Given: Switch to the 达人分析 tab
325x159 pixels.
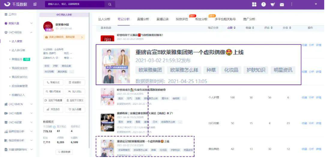Looking at the screenshot, I should pyautogui.click(x=104, y=19).
